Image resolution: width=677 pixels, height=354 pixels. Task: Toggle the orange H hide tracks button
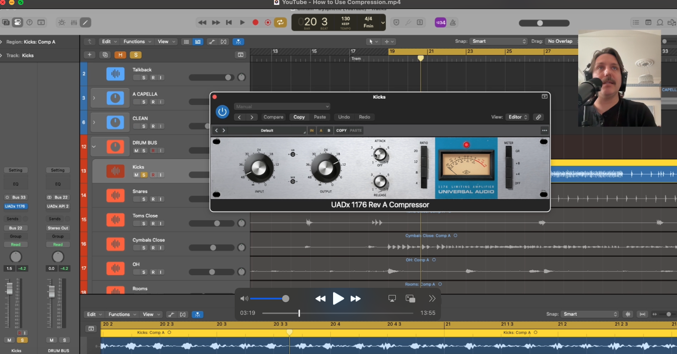[x=120, y=55]
